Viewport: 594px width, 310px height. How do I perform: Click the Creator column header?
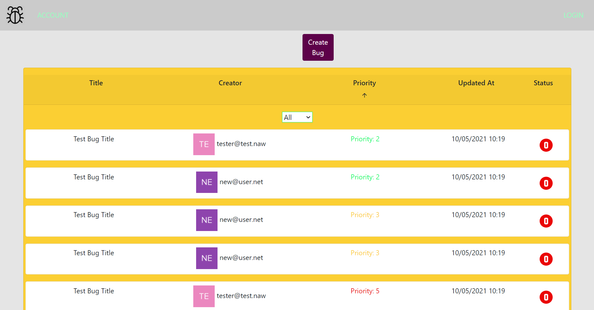tap(230, 83)
